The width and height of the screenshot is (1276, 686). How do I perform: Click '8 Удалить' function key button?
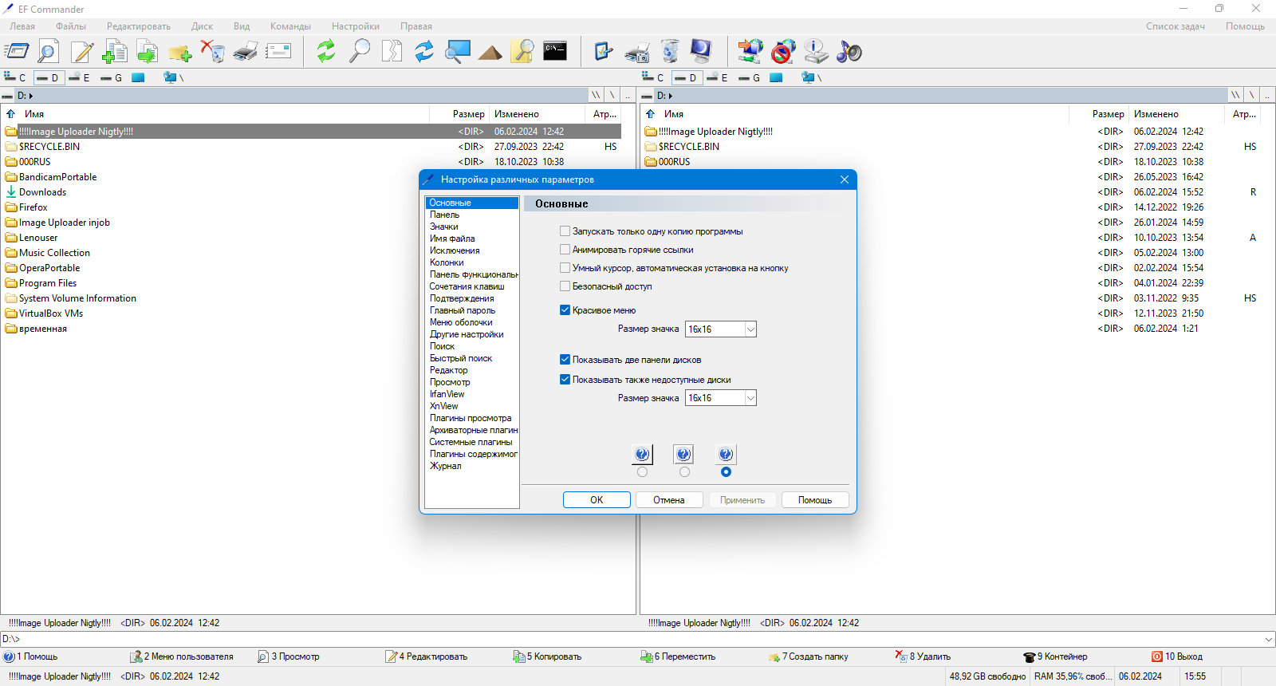[x=923, y=656]
